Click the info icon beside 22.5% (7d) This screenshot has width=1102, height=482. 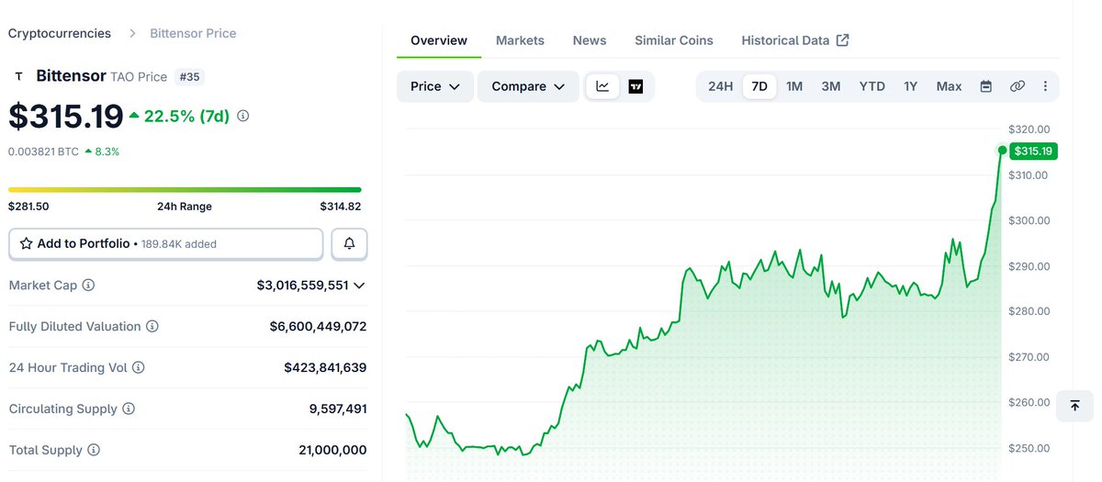[242, 117]
